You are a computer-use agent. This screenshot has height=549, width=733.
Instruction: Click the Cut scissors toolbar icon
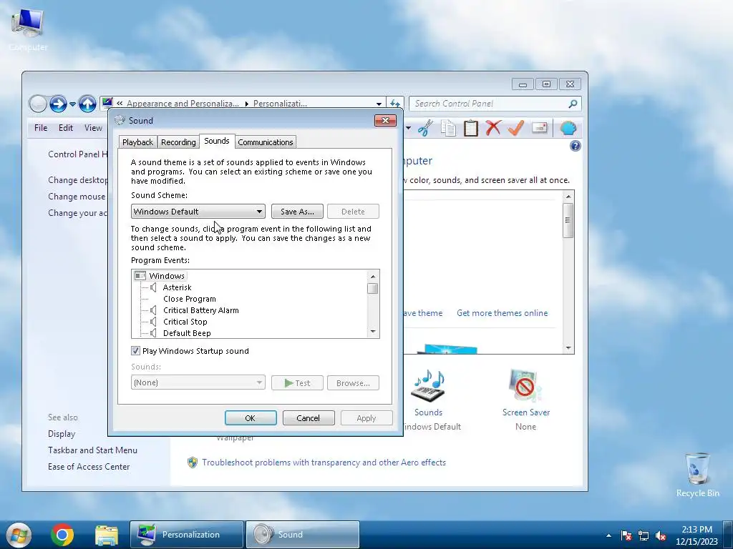click(425, 128)
